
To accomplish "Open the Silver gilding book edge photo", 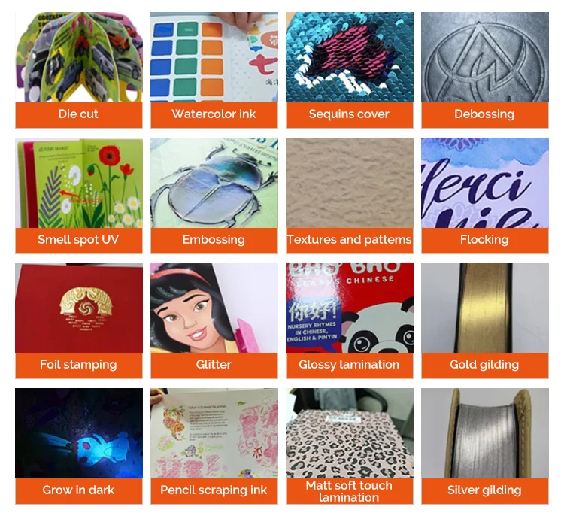I will coord(485,433).
